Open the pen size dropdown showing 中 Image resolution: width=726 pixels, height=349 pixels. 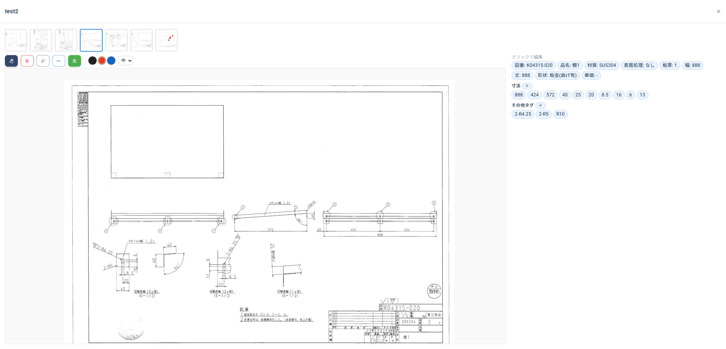(x=126, y=61)
